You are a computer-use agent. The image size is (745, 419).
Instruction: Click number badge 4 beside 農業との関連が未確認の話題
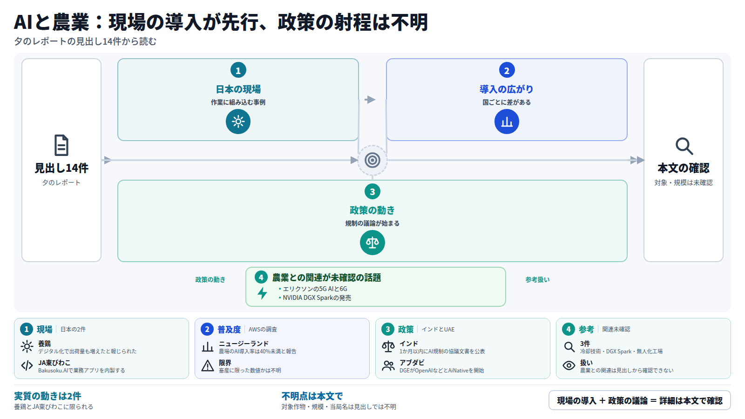(261, 277)
